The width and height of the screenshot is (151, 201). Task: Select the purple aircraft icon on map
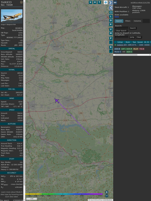57,101
